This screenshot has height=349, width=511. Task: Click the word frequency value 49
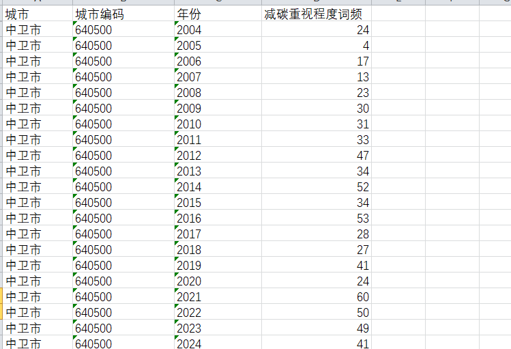pos(317,328)
